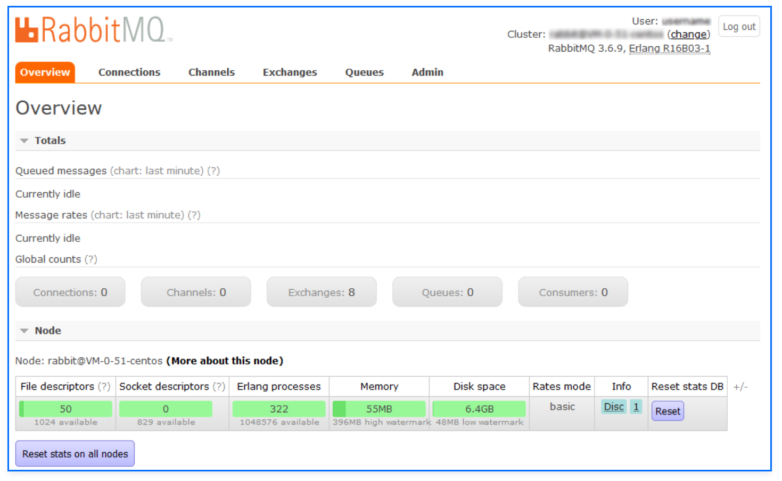Click the basic rates mode value

point(562,407)
